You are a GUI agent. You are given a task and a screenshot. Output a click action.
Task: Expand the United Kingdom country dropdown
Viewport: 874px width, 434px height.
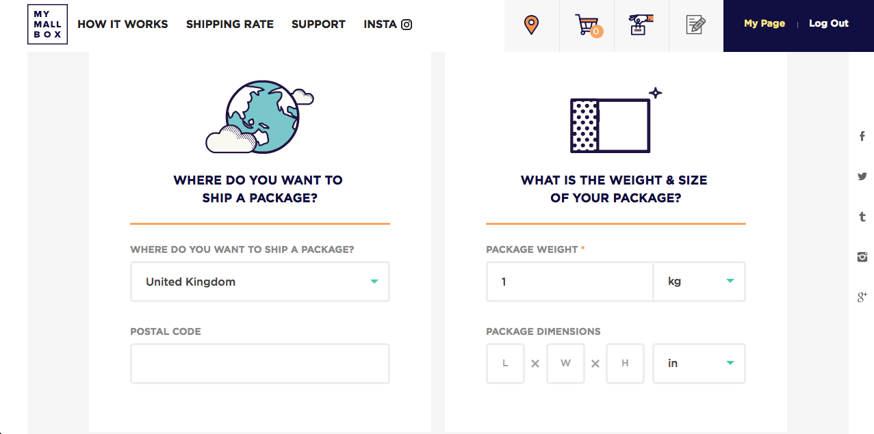click(x=260, y=282)
